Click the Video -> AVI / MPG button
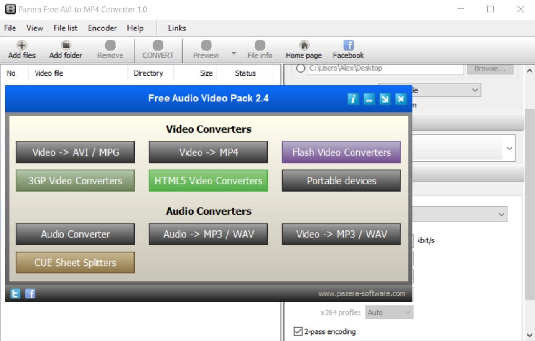Screen dimensions: 535x341 75,152
